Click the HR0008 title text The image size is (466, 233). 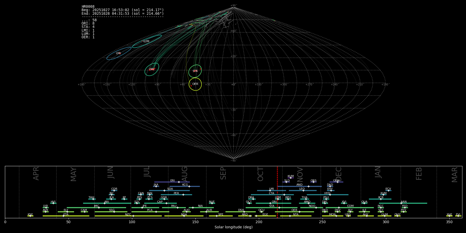pyautogui.click(x=88, y=7)
